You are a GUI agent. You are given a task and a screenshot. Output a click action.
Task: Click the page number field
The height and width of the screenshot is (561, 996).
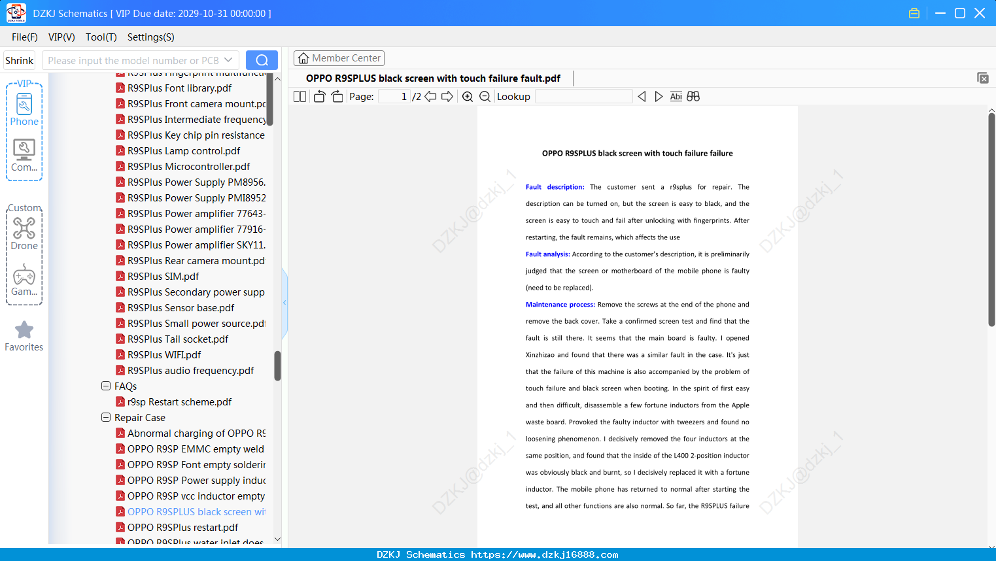click(394, 97)
